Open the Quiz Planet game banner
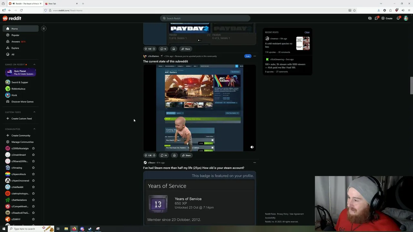This screenshot has height=232, width=413. (x=20, y=72)
